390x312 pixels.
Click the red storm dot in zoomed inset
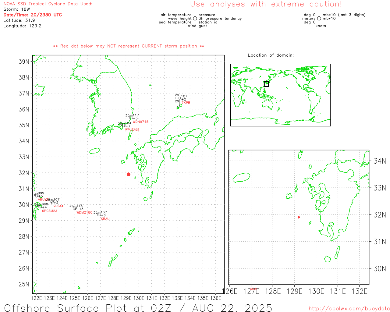click(x=299, y=217)
